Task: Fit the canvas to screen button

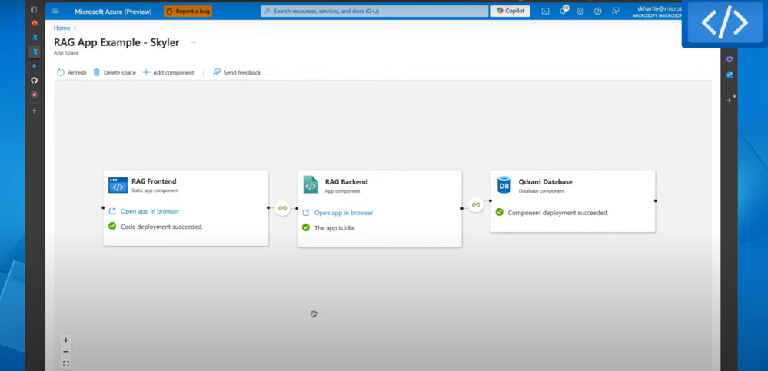Action: point(66,363)
